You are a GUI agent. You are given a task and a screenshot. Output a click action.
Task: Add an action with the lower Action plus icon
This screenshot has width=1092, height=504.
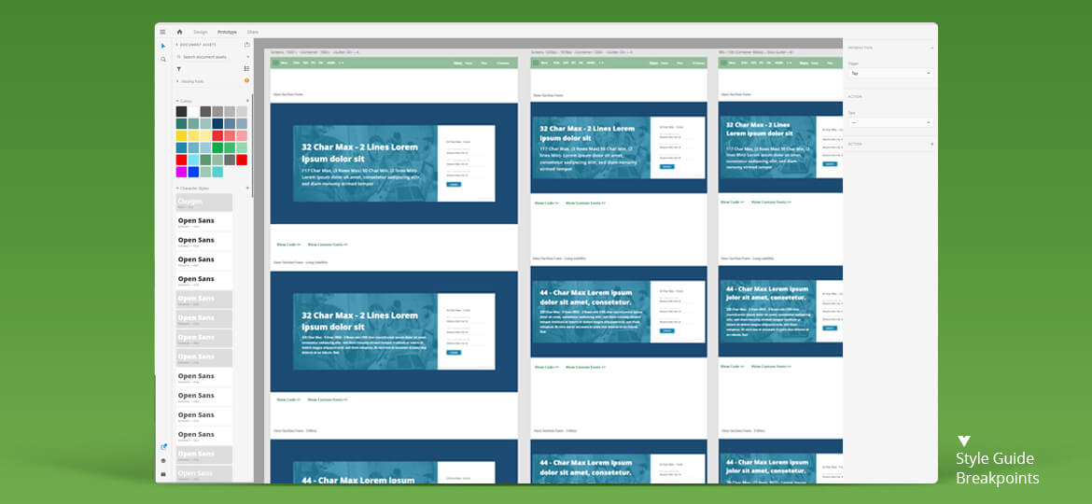click(931, 144)
